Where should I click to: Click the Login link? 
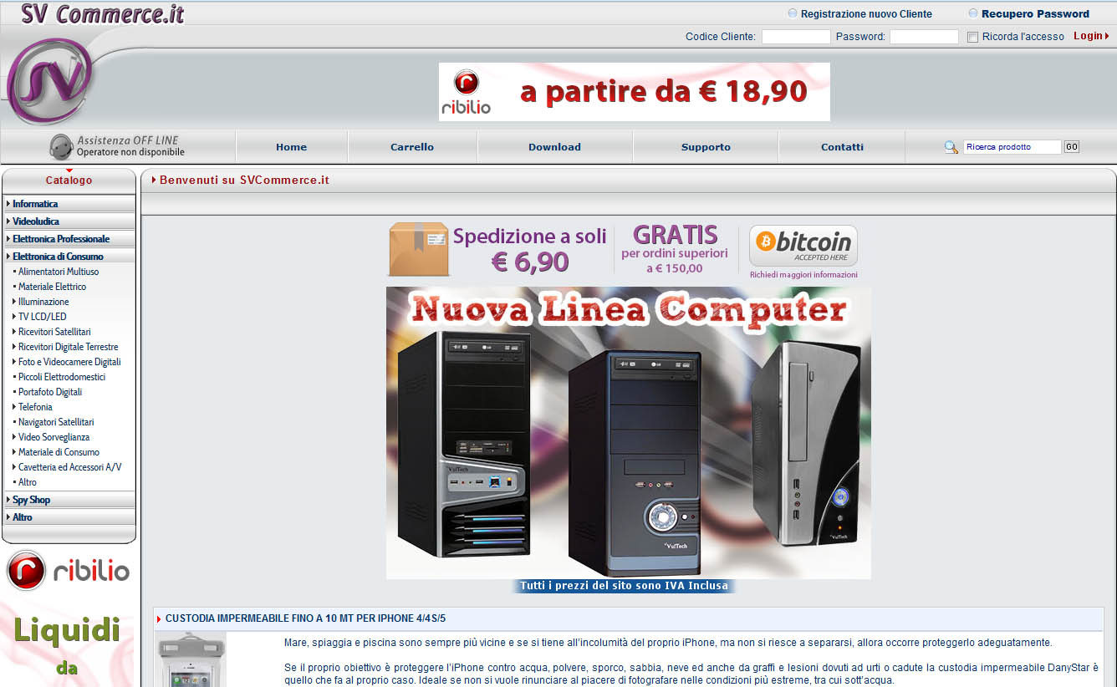click(x=1088, y=36)
